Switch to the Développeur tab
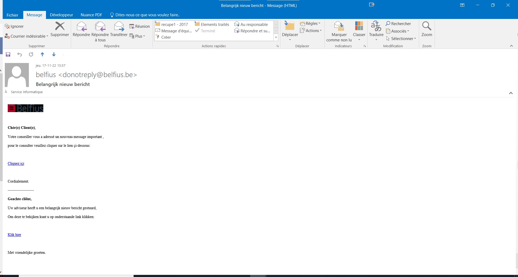The width and height of the screenshot is (518, 277). pyautogui.click(x=61, y=15)
